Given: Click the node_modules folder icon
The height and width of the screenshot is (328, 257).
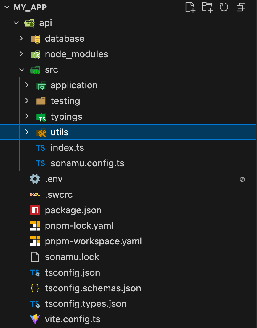Looking at the screenshot, I should coord(36,54).
